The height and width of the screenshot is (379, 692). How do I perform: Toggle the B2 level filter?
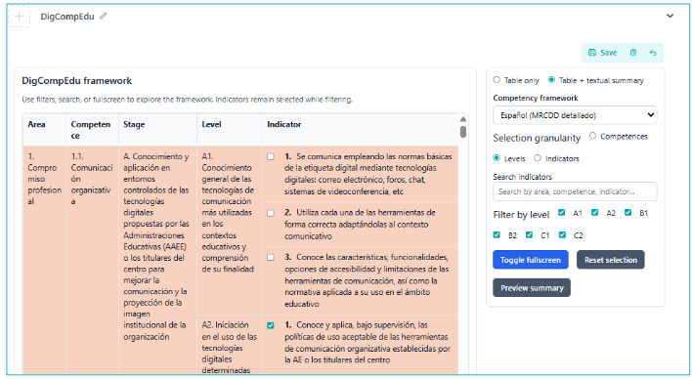coord(497,234)
